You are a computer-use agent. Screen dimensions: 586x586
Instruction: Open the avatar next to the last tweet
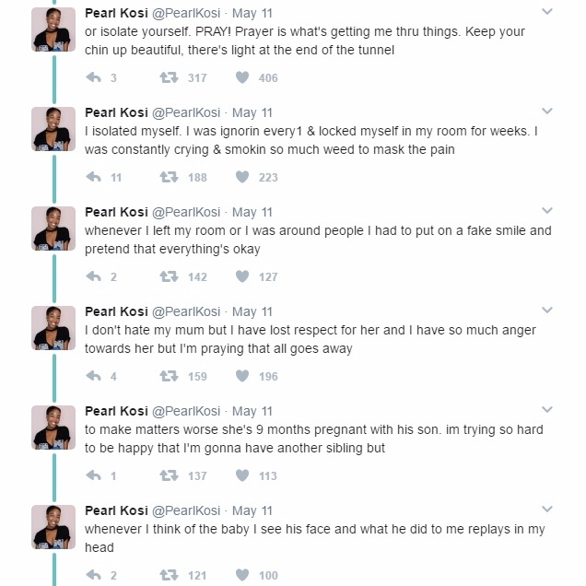tap(53, 527)
